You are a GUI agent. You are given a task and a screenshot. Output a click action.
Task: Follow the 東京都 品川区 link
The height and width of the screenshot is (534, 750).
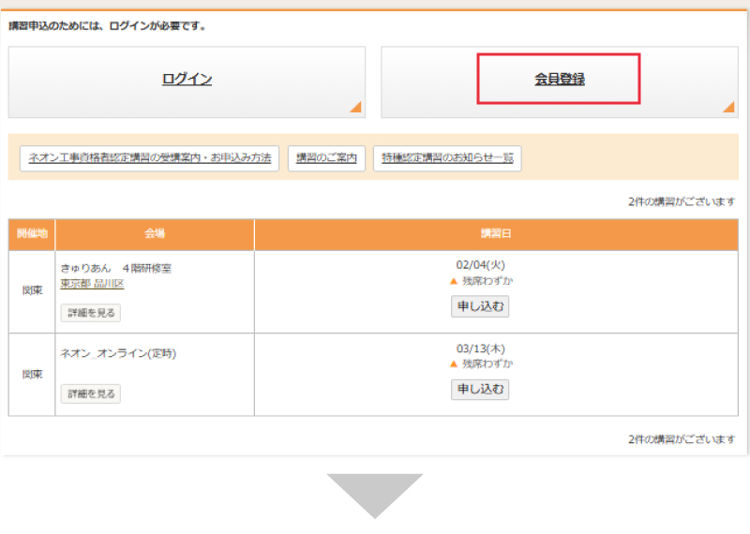click(x=92, y=284)
